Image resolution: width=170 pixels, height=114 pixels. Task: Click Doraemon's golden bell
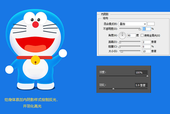35,60
